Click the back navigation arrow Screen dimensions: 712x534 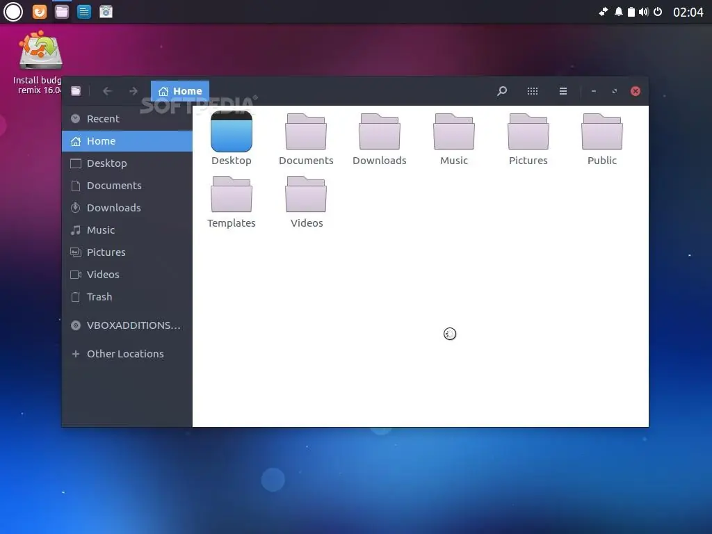click(x=107, y=91)
